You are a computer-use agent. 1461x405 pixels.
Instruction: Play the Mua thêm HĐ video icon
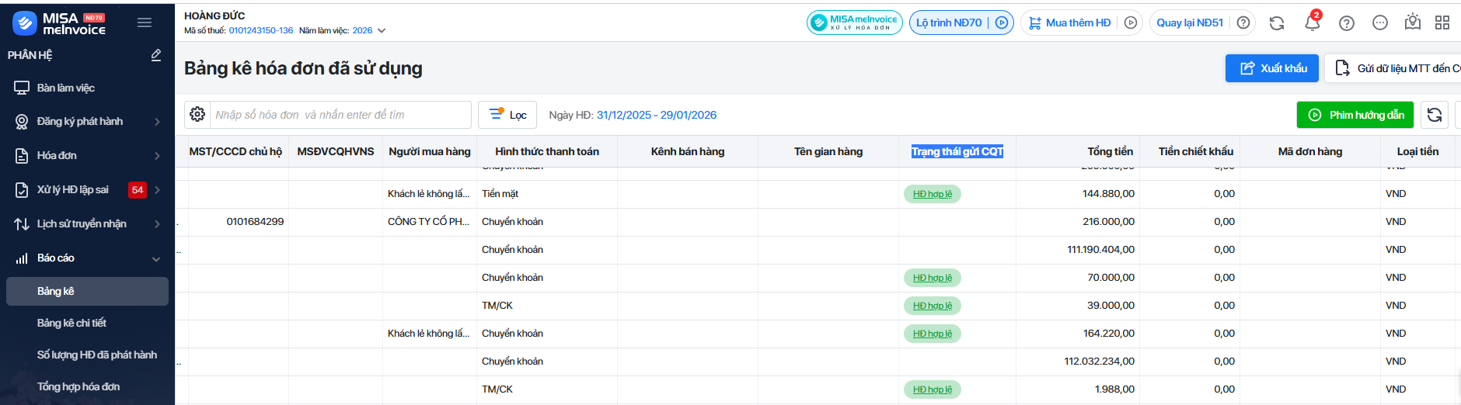pyautogui.click(x=1131, y=22)
